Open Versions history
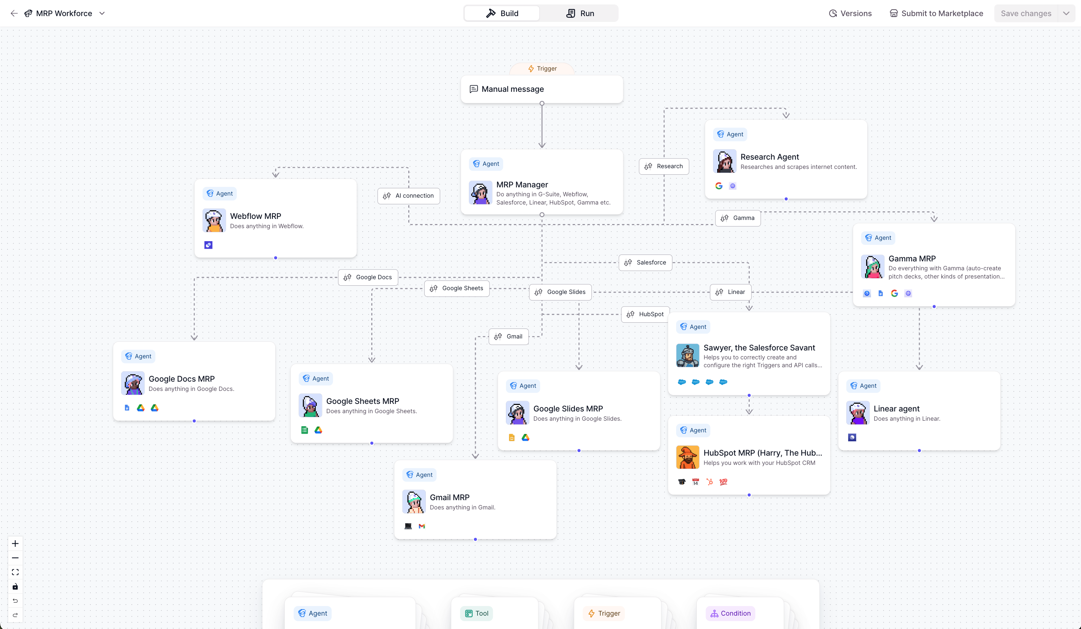Viewport: 1081px width, 629px height. click(x=850, y=13)
